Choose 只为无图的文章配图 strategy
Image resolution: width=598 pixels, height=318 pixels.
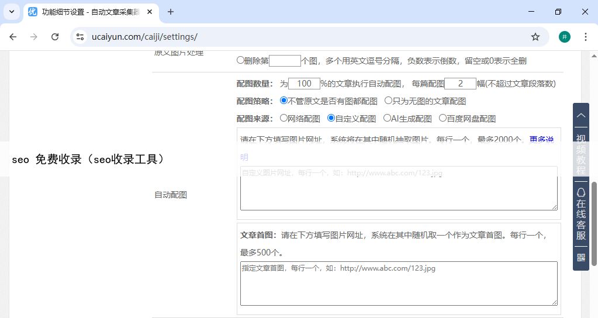point(388,101)
